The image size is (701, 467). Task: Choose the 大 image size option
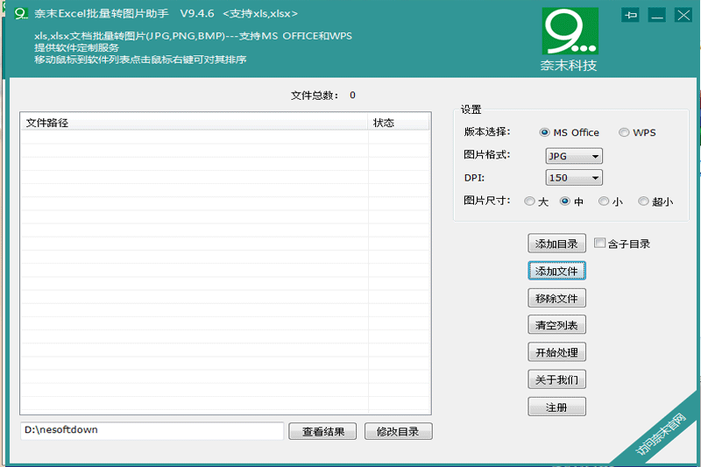[529, 202]
